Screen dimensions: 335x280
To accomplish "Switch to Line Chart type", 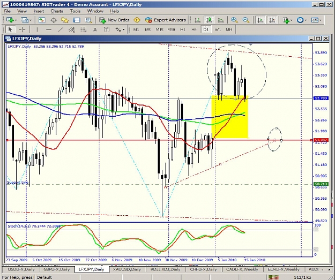I will pyautogui.click(x=220, y=20).
